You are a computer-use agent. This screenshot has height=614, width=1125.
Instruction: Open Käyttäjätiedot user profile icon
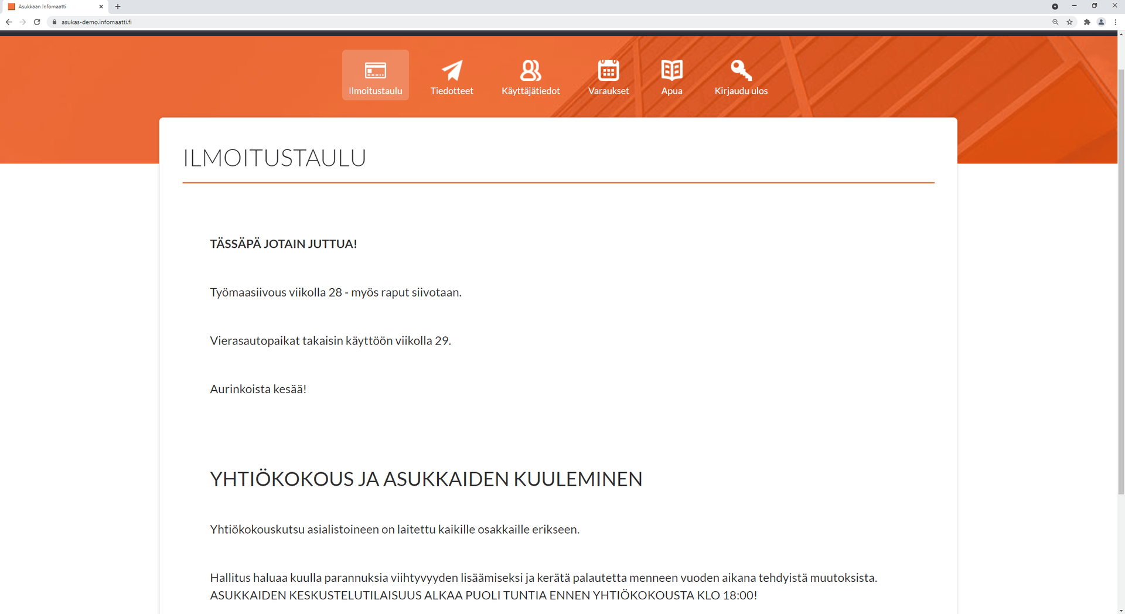coord(531,70)
